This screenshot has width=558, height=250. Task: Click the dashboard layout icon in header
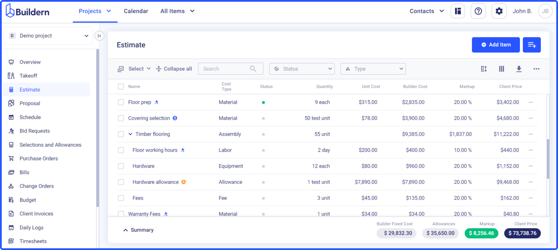click(458, 11)
